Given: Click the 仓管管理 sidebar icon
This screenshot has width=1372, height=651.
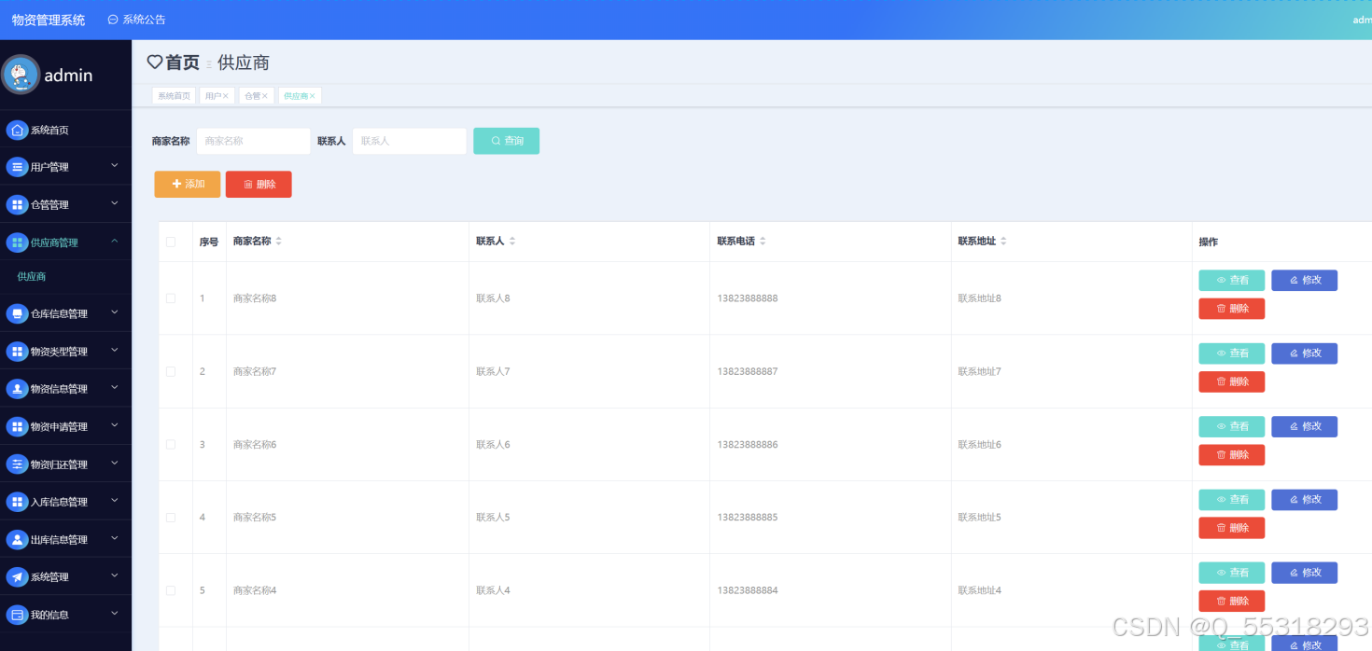Looking at the screenshot, I should [17, 204].
